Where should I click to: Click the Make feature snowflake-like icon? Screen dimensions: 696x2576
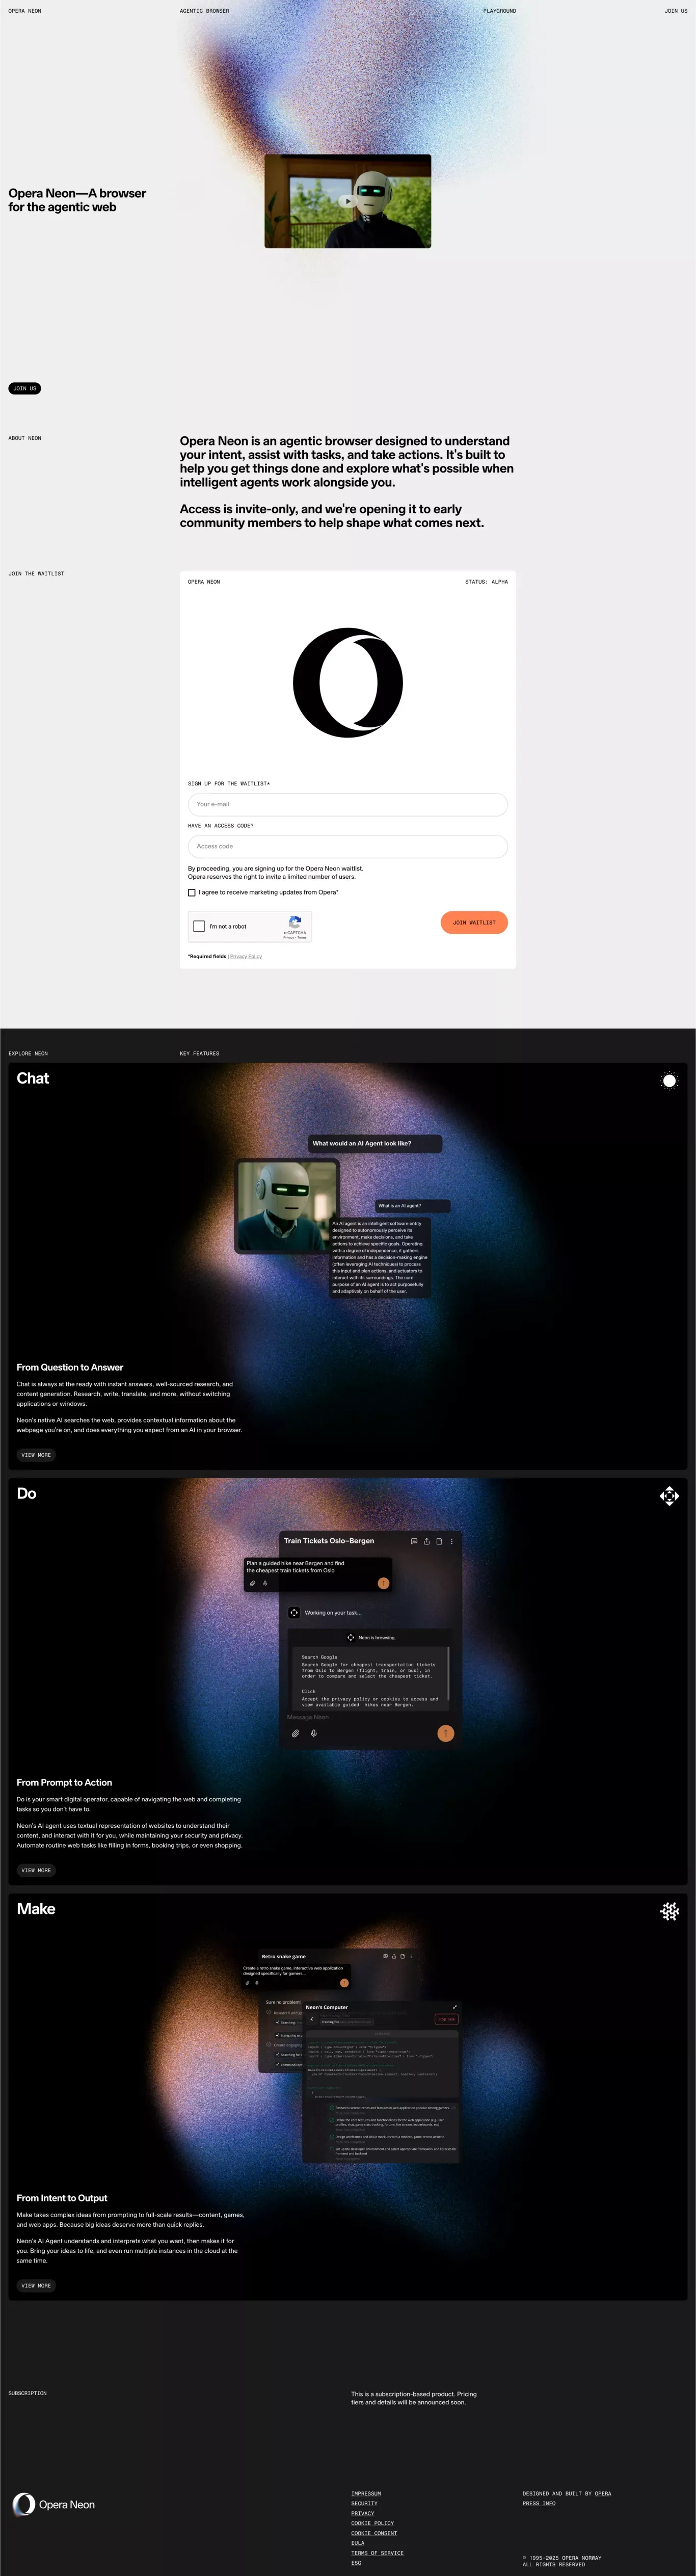pyautogui.click(x=669, y=1911)
